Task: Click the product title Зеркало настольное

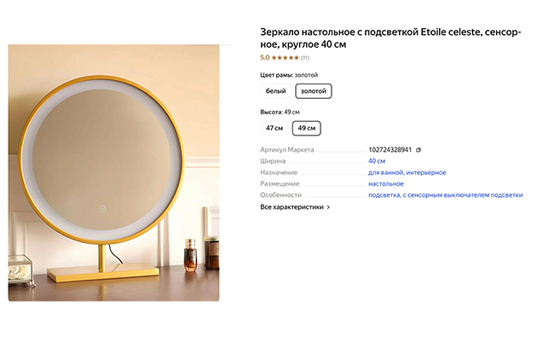Action: [390, 38]
